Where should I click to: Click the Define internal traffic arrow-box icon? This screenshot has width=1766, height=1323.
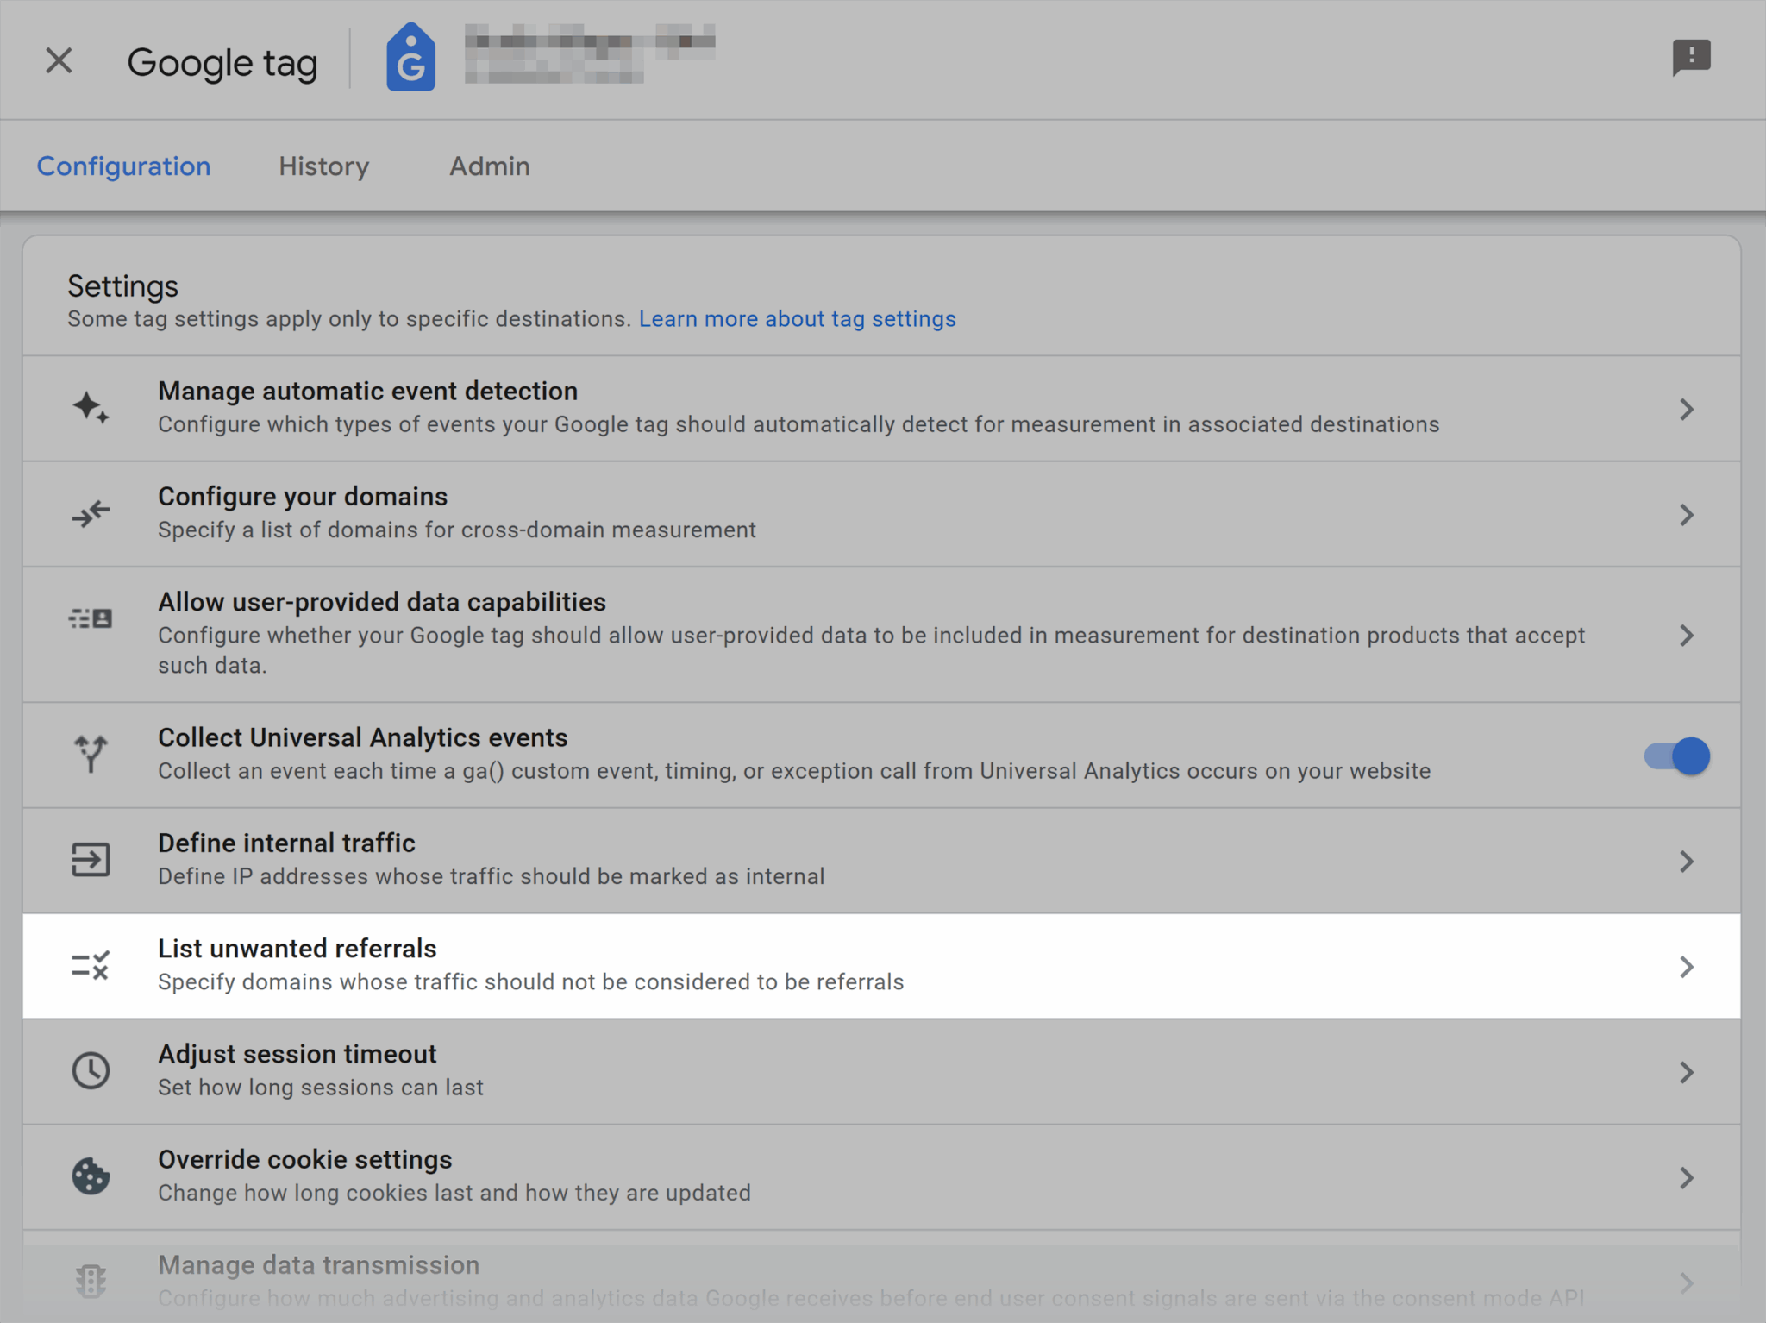pos(91,860)
